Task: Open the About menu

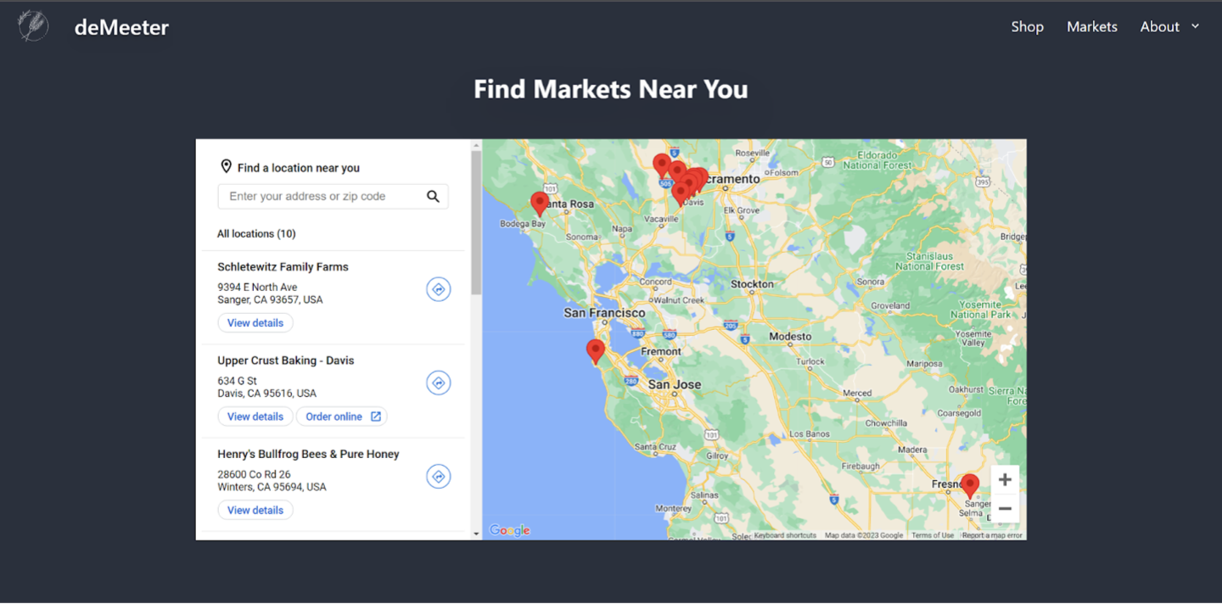Action: [1159, 26]
